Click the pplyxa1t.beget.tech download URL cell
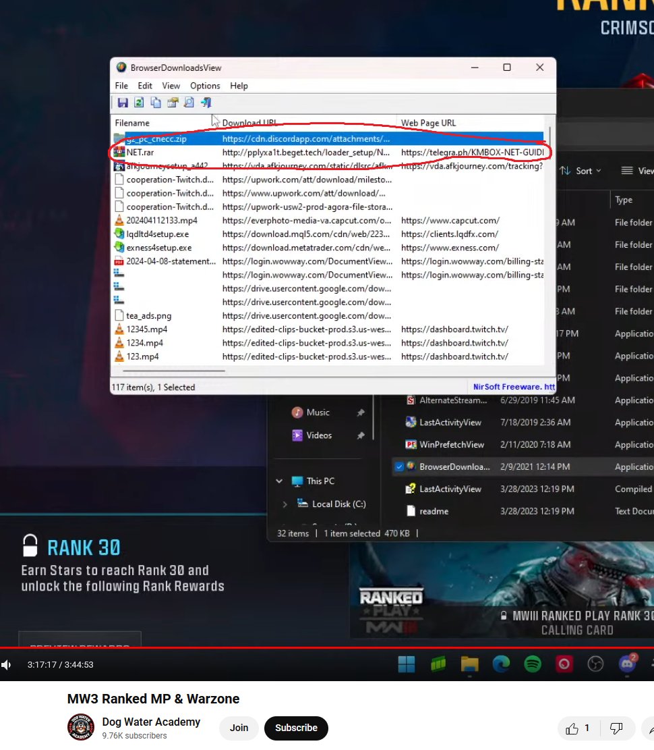654x750 pixels. pos(305,152)
